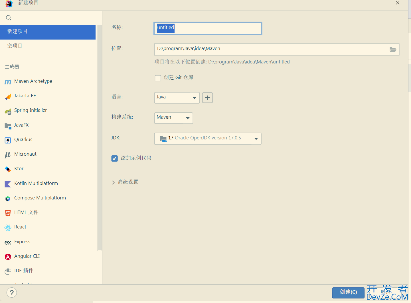Click the JavaFX folder icon
The width and height of the screenshot is (411, 303).
(x=8, y=126)
